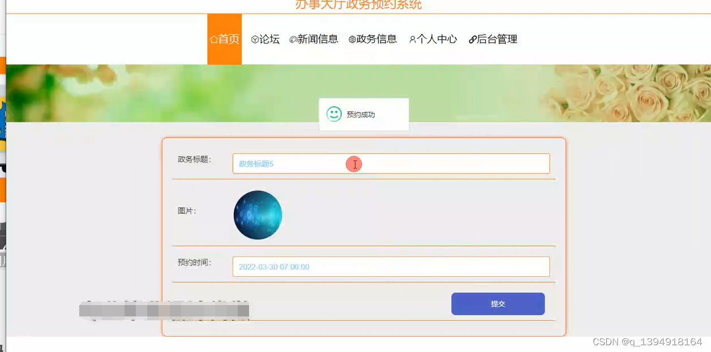Click the globe icon beside 政务信息
711x352 pixels.
(x=352, y=39)
